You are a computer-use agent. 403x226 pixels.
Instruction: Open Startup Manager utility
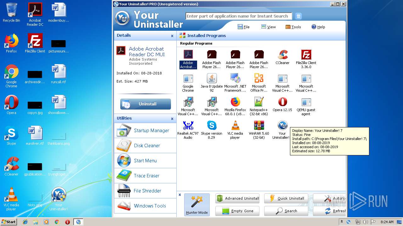pyautogui.click(x=145, y=131)
